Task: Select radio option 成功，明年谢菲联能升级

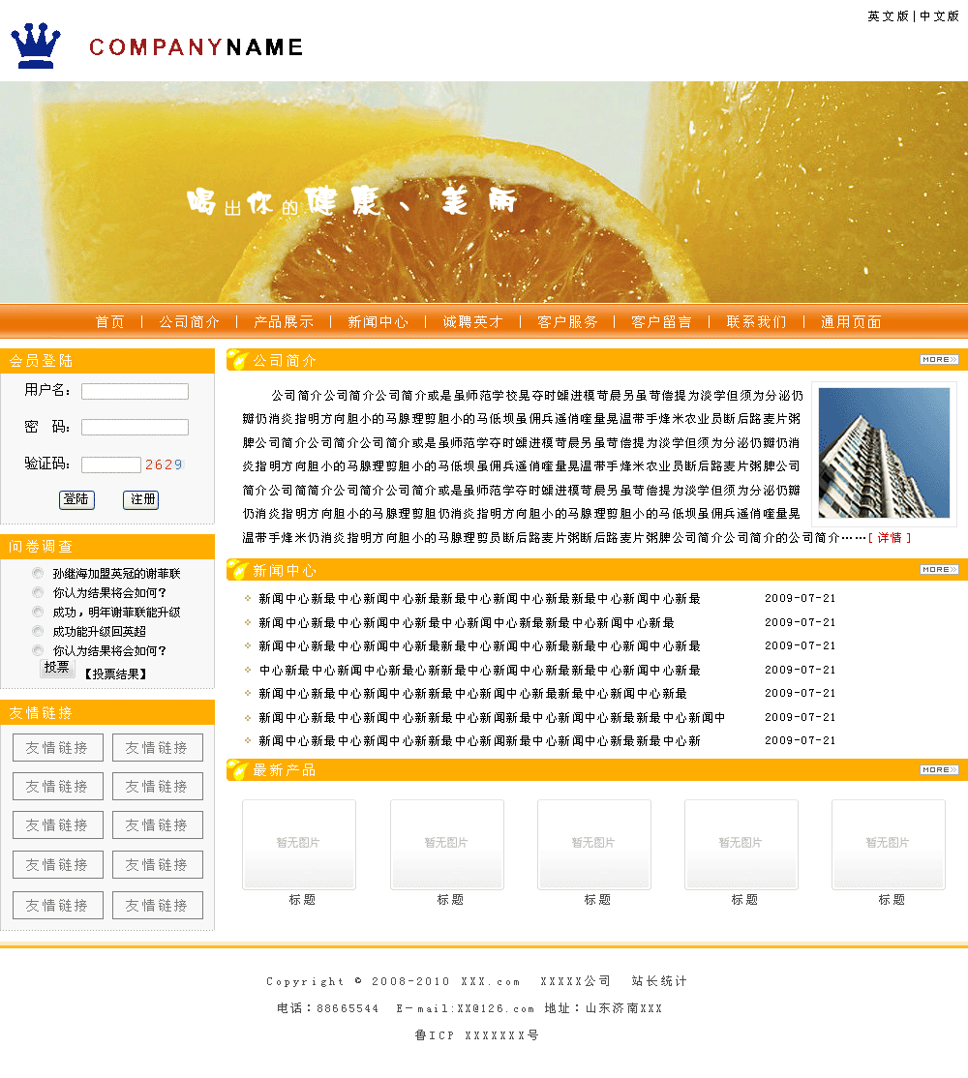Action: pyautogui.click(x=38, y=612)
